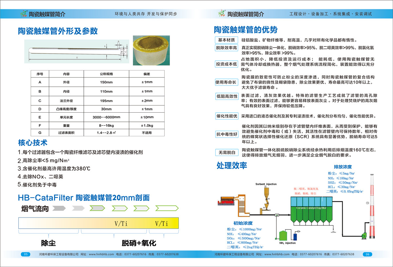The image size is (393, 267).
Task: Open www.hnhbhb.com link in left page footer
Action: [x=101, y=254]
